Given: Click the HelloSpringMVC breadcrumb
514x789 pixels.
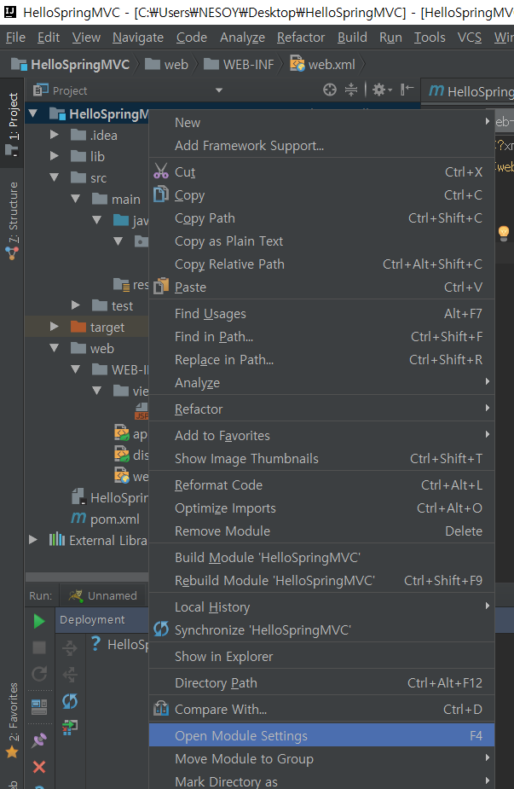Looking at the screenshot, I should pyautogui.click(x=71, y=65).
